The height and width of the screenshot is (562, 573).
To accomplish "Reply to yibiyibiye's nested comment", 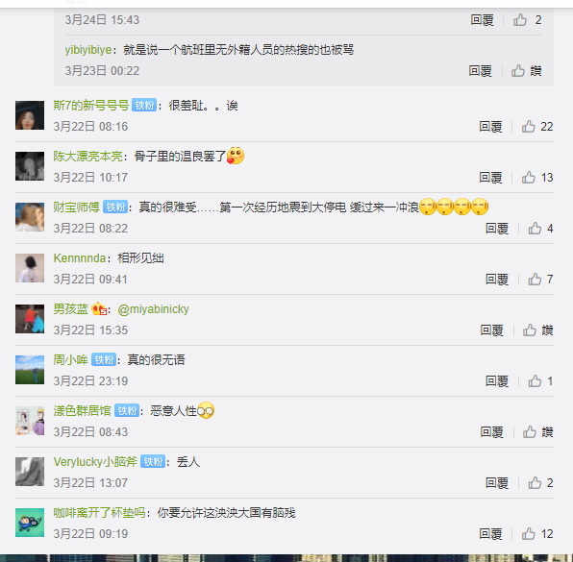I will pyautogui.click(x=480, y=71).
